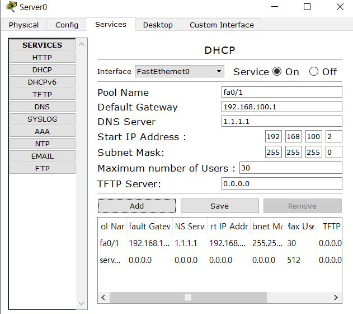This screenshot has width=353, height=314.
Task: Select the fa0/1 pool row
Action: 220,243
